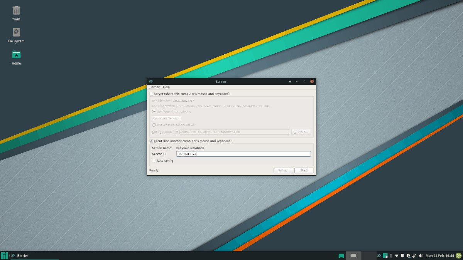The image size is (463, 260).
Task: Click the Server IP input field
Action: (243, 154)
